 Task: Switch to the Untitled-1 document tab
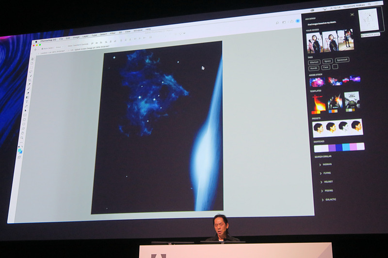point(52,52)
